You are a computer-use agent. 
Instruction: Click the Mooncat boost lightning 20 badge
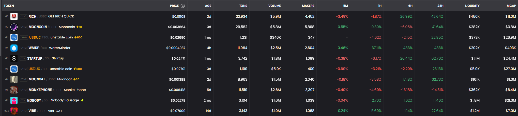(x=76, y=79)
